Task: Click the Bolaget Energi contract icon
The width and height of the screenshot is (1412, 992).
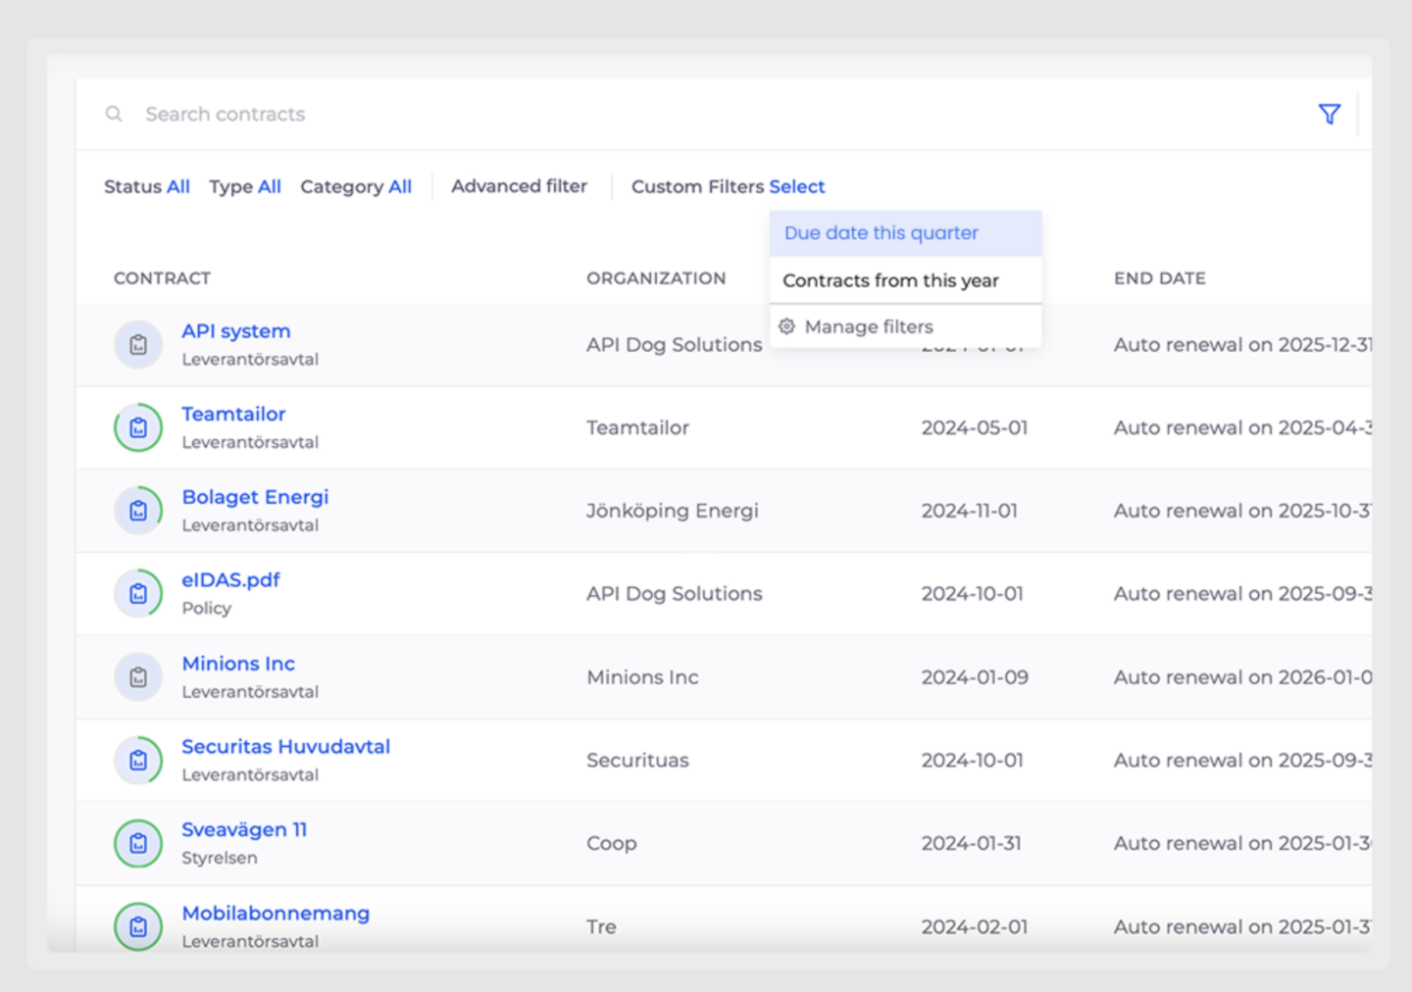Action: point(138,511)
